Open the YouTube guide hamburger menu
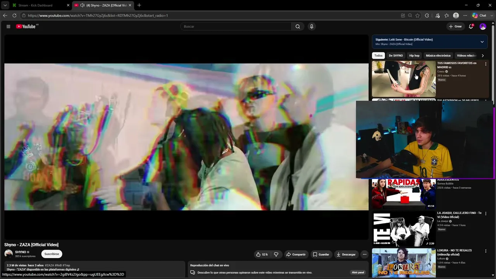This screenshot has width=496, height=279. coord(8,26)
